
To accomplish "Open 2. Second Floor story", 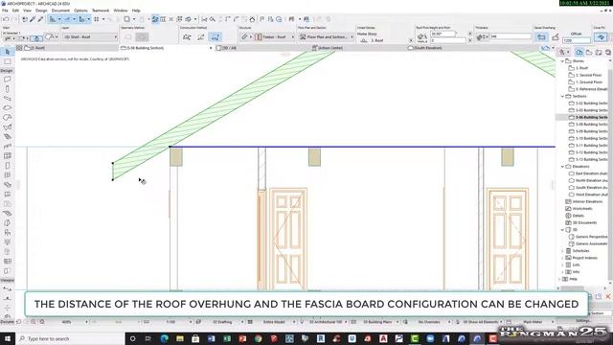I will pyautogui.click(x=585, y=75).
